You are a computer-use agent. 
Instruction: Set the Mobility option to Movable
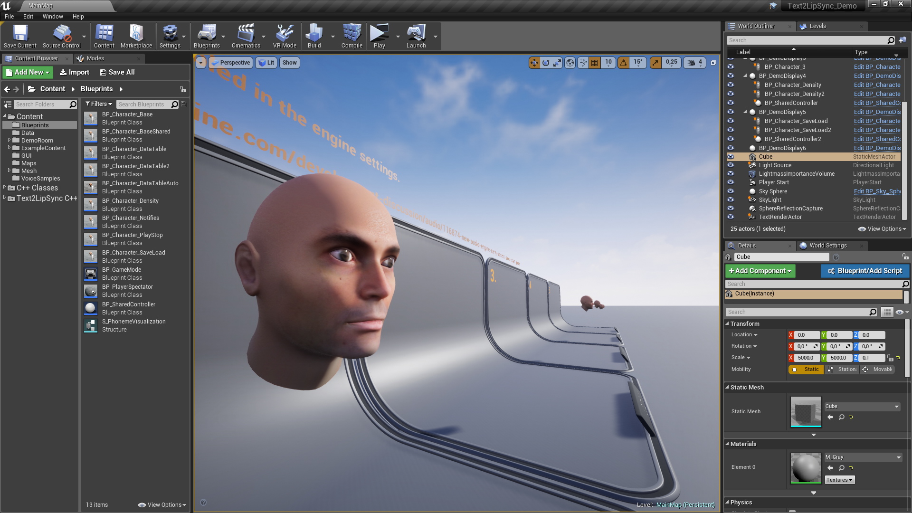point(878,370)
